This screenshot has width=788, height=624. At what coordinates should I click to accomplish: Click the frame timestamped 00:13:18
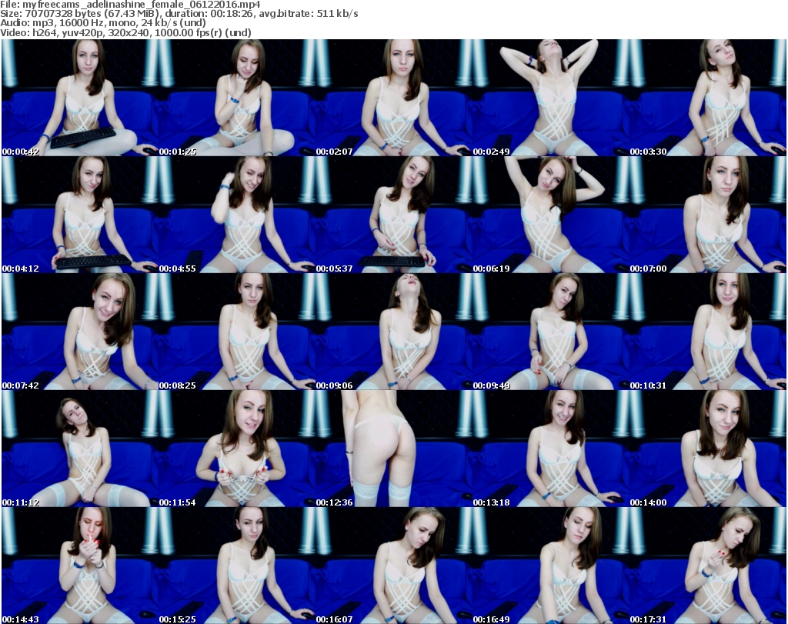pos(550,449)
